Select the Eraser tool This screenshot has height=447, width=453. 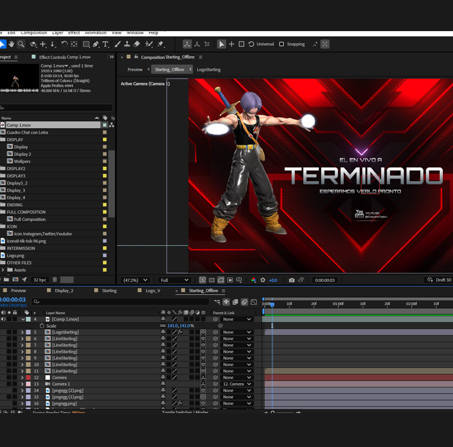coord(136,44)
